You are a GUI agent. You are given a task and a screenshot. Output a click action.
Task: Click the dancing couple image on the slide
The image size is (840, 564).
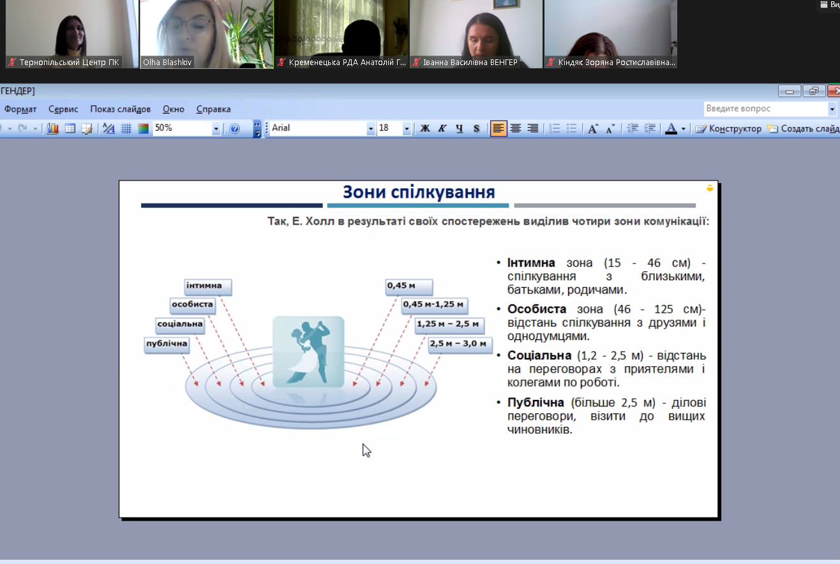point(308,352)
